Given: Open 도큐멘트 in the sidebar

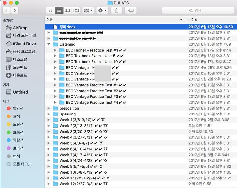Looking at the screenshot, I should click(16, 67).
